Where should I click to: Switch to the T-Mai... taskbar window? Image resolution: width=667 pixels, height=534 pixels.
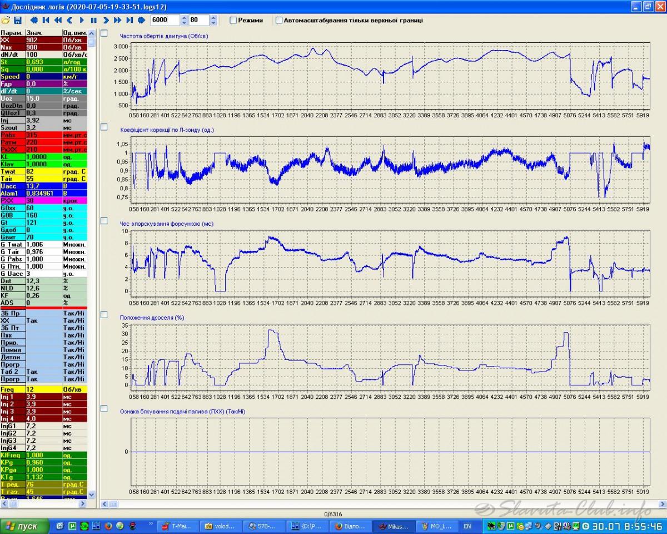(178, 526)
